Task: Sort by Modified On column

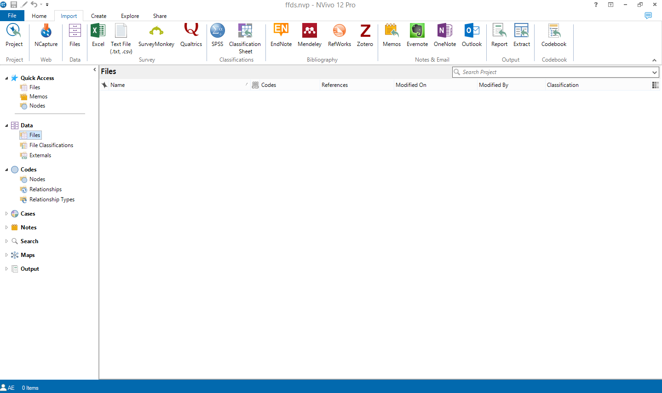Action: pos(435,85)
